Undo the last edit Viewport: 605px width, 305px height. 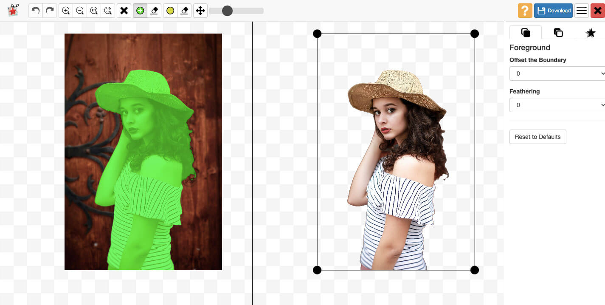35,11
